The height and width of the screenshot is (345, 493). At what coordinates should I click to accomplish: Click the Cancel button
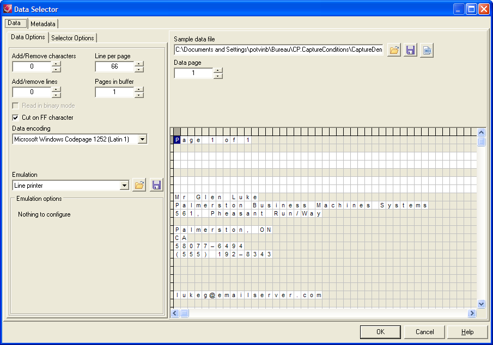(x=424, y=332)
